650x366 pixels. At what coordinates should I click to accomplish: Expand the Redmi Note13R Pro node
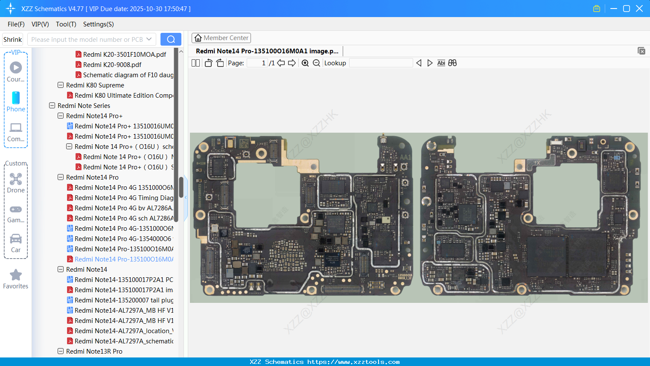(60, 351)
